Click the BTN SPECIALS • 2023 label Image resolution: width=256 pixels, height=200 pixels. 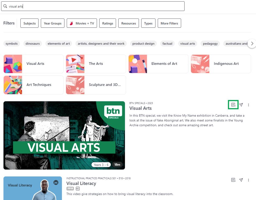click(141, 103)
